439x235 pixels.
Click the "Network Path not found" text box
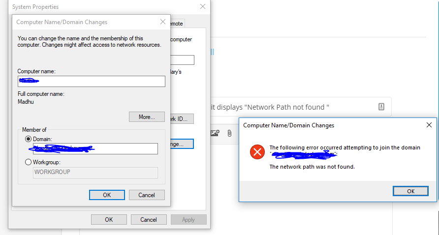(x=300, y=107)
